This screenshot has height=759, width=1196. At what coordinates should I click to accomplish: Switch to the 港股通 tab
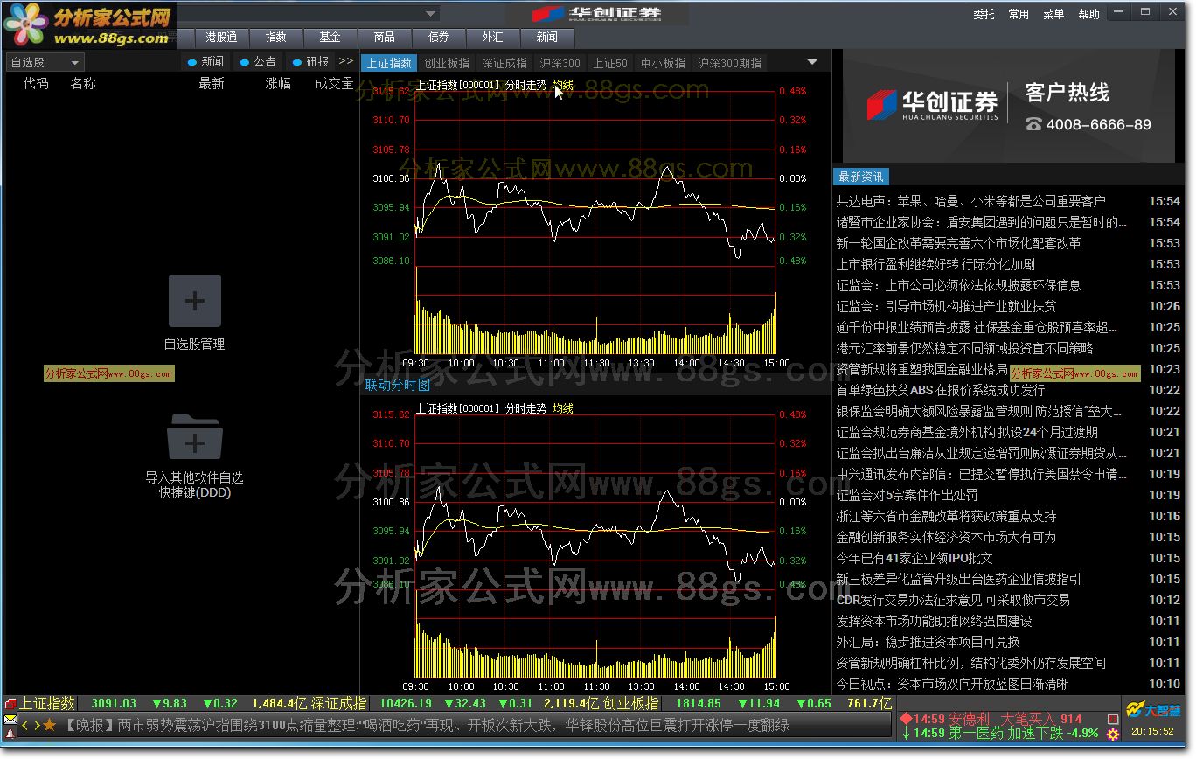point(221,38)
